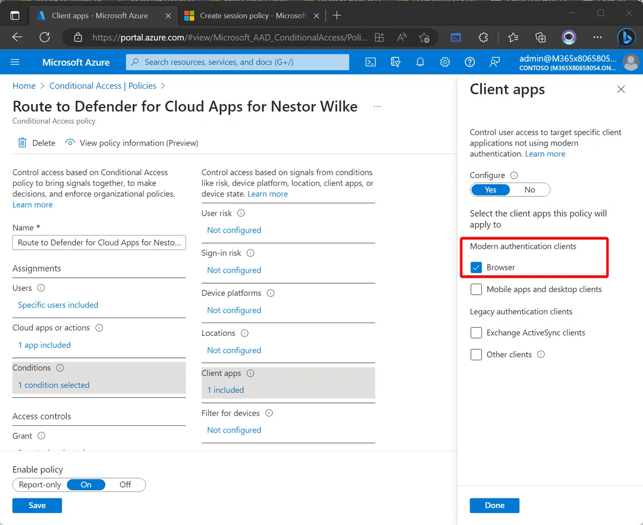Image resolution: width=643 pixels, height=525 pixels.
Task: Open the ellipsis menu beside policy title
Action: (x=377, y=106)
